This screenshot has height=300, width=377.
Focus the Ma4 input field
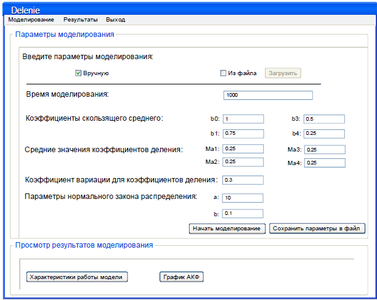coord(325,163)
